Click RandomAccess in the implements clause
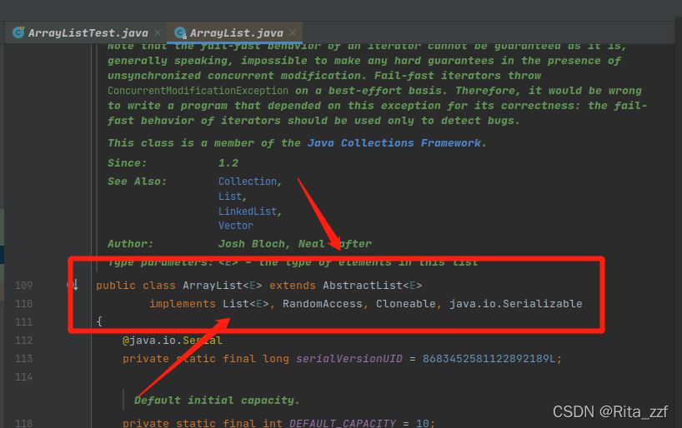Viewport: 682px width, 428px height. pyautogui.click(x=323, y=304)
